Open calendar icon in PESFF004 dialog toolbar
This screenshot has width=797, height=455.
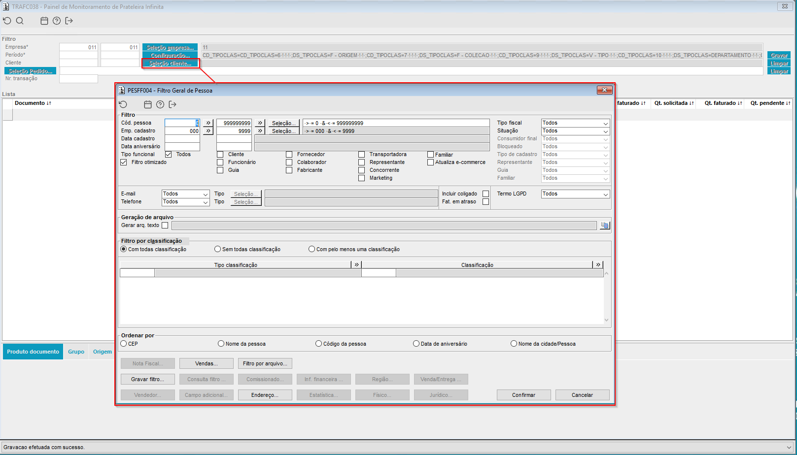click(148, 104)
